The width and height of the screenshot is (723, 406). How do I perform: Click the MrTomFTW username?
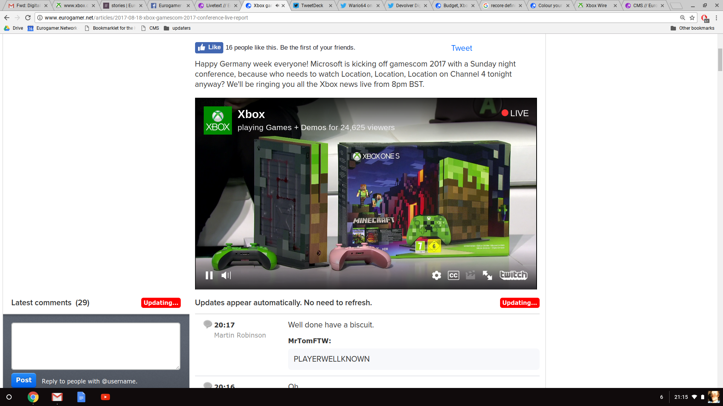point(310,341)
